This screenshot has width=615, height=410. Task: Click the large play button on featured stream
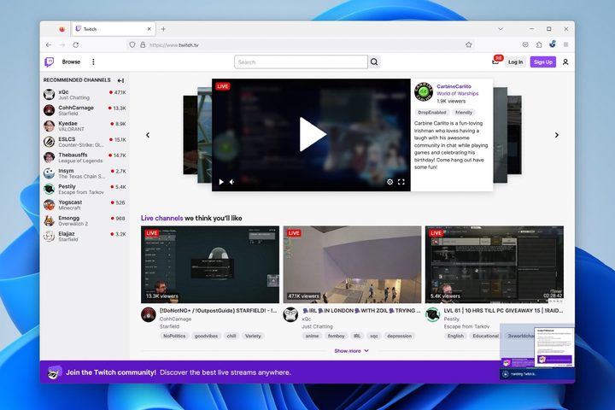(313, 134)
